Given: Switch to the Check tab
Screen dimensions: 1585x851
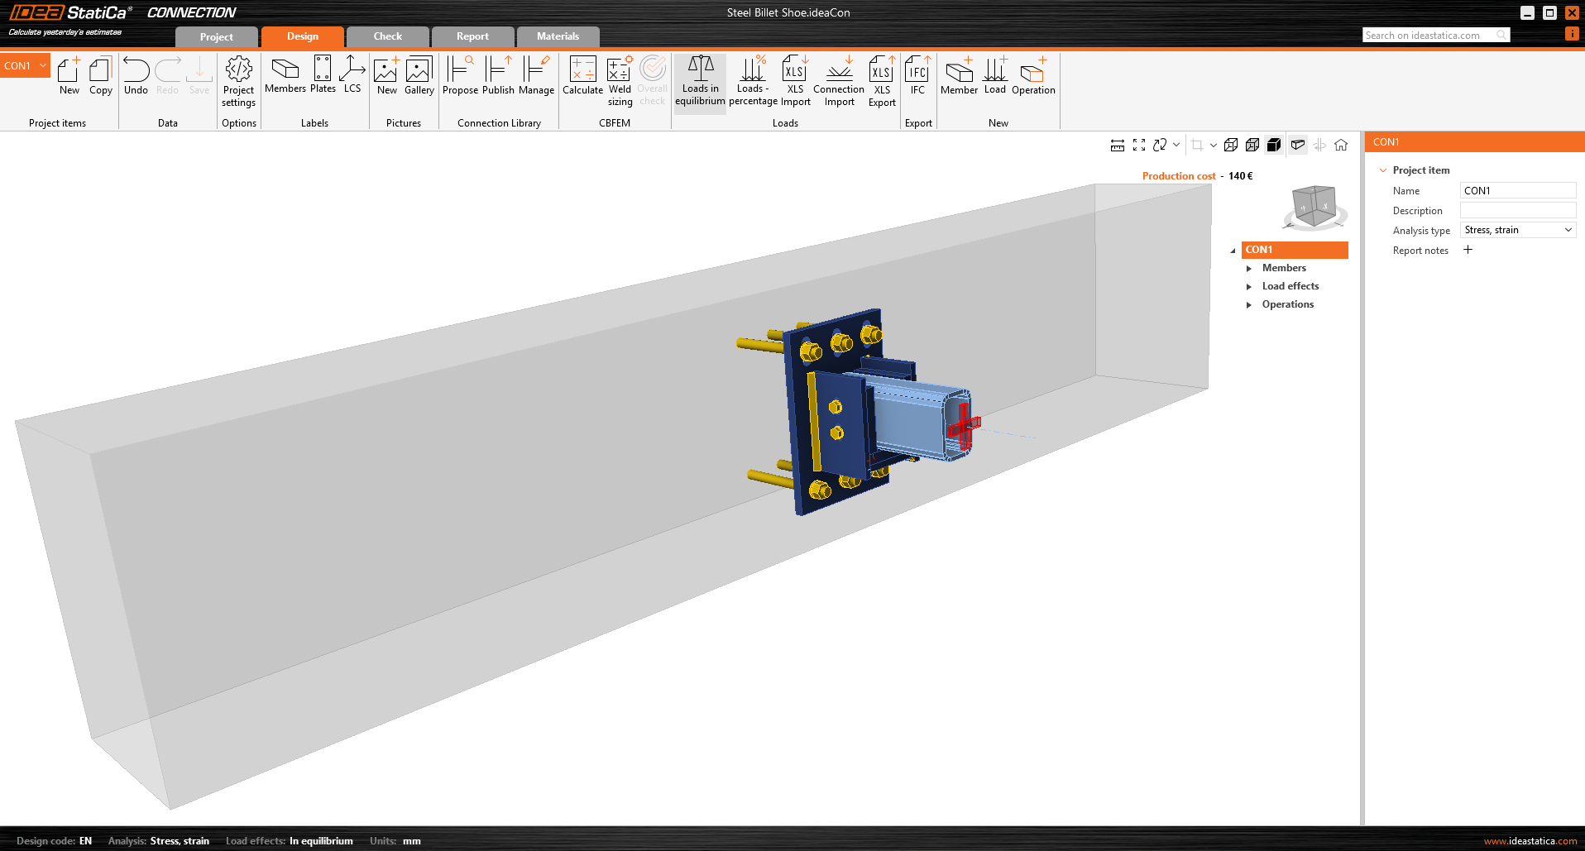Looking at the screenshot, I should click(x=387, y=36).
